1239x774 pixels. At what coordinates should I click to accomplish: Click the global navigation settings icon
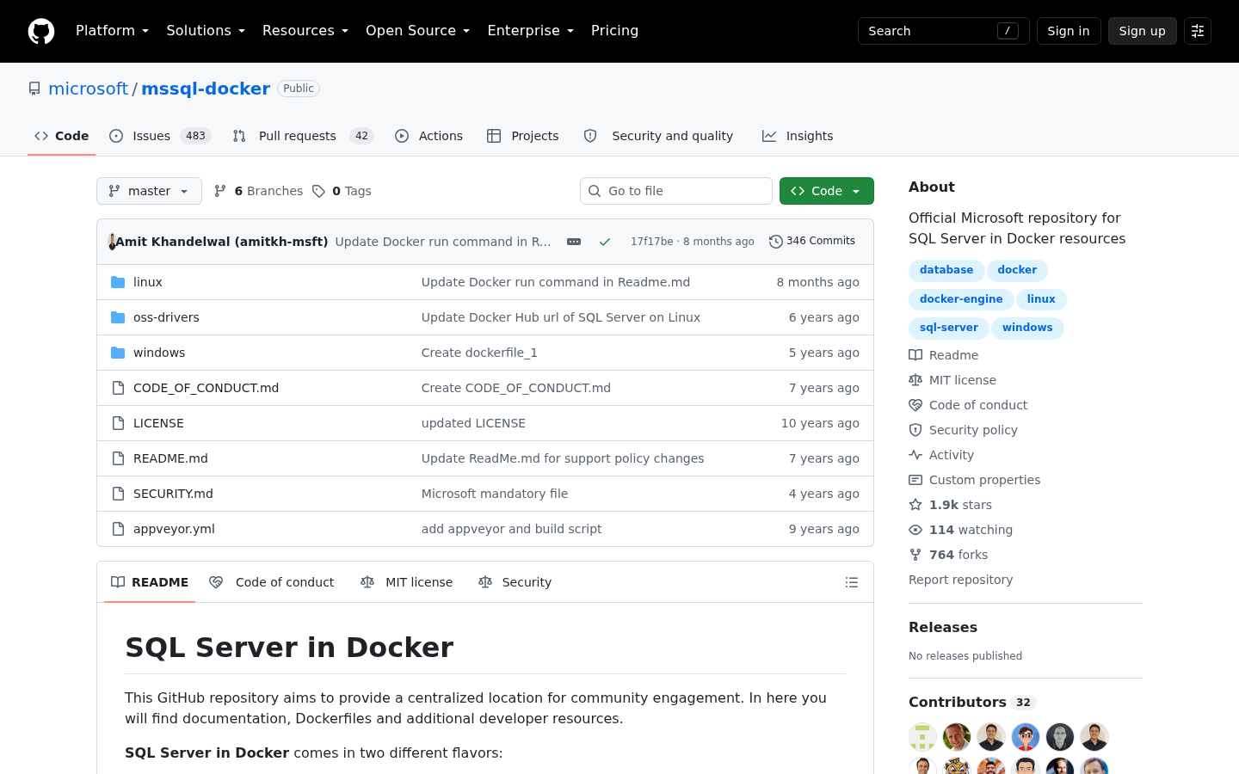pos(1198,31)
